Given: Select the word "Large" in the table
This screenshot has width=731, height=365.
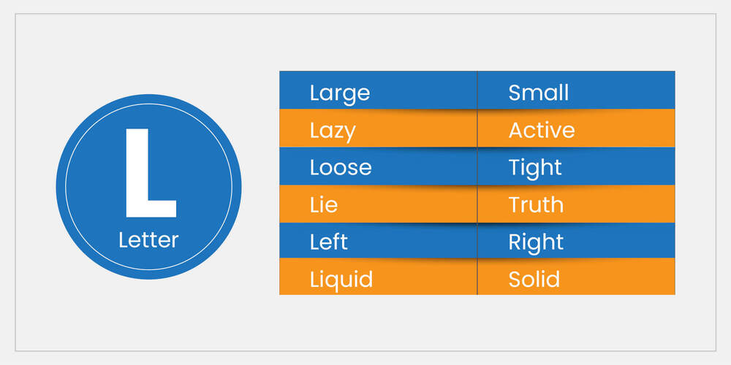Looking at the screenshot, I should [x=340, y=93].
